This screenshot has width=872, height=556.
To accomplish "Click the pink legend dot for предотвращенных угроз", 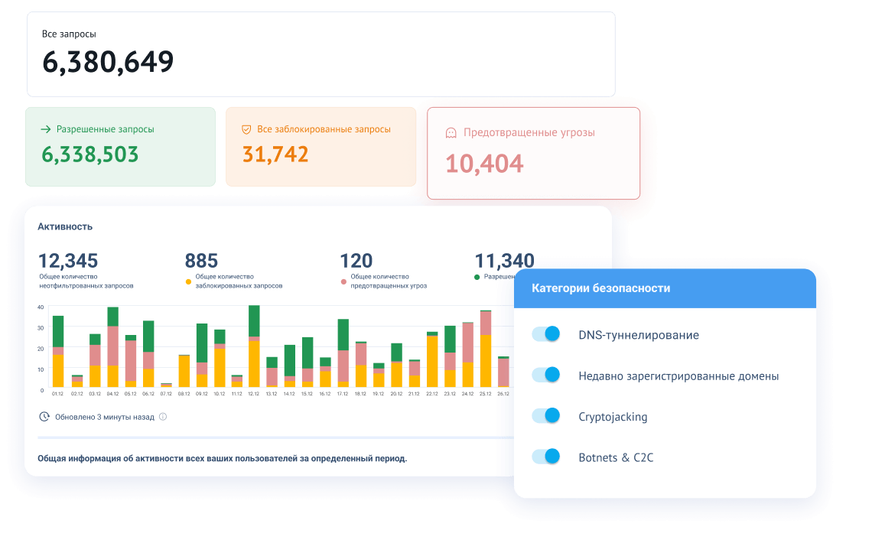I will click(343, 281).
